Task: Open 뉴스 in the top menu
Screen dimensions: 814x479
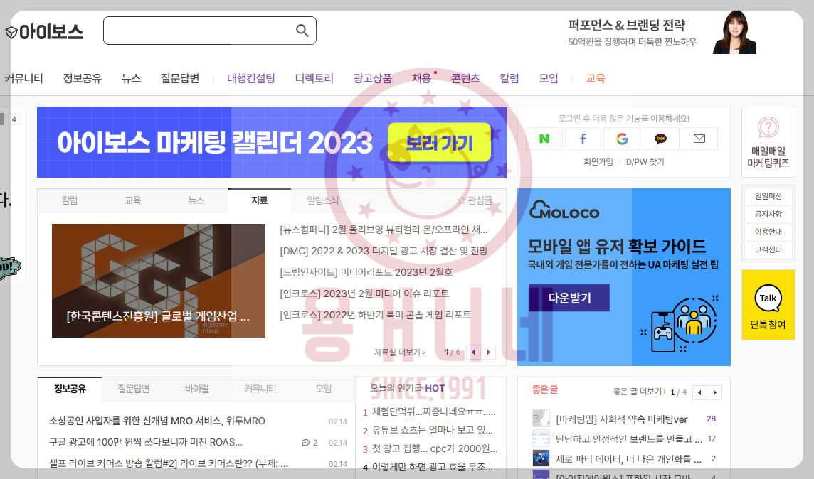Action: pyautogui.click(x=132, y=78)
